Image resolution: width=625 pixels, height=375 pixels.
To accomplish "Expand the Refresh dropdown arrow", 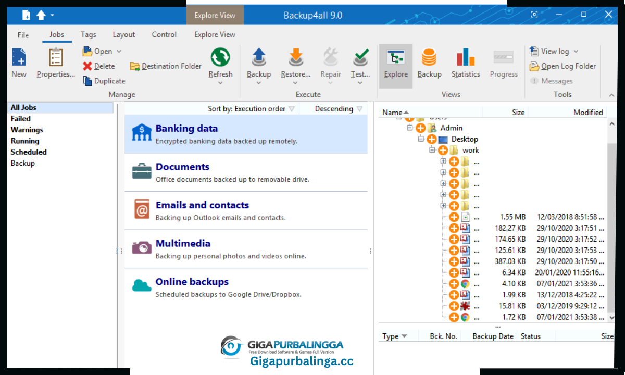I will 220,82.
